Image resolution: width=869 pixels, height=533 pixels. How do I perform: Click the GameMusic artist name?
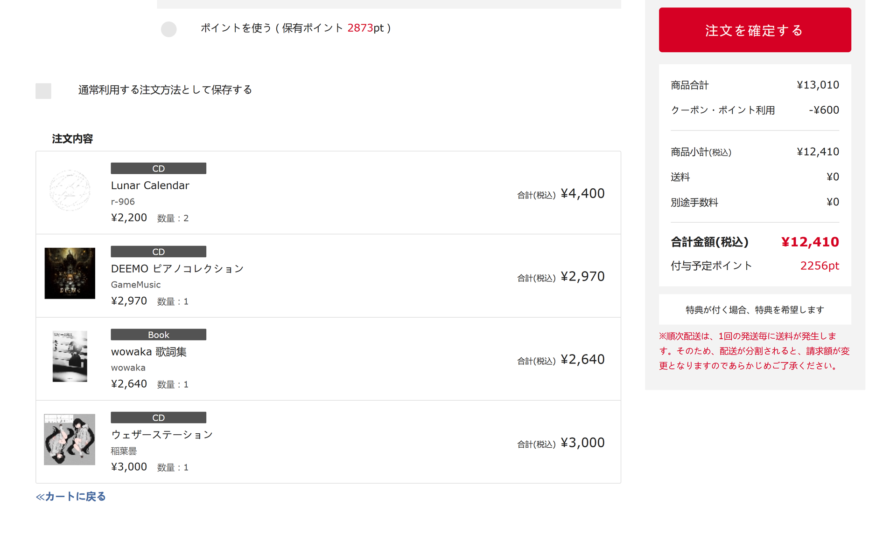135,285
